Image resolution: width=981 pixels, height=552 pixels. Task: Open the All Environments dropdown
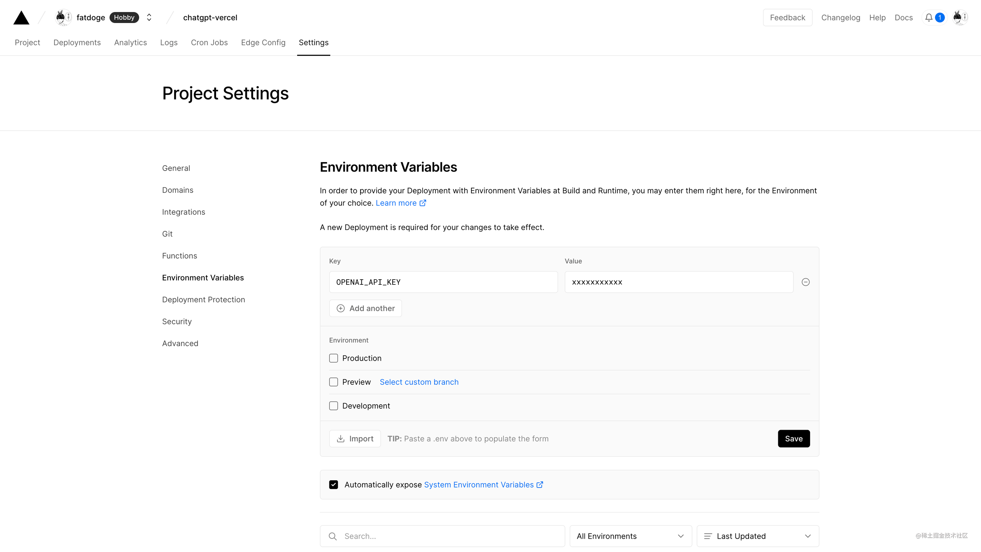point(630,536)
